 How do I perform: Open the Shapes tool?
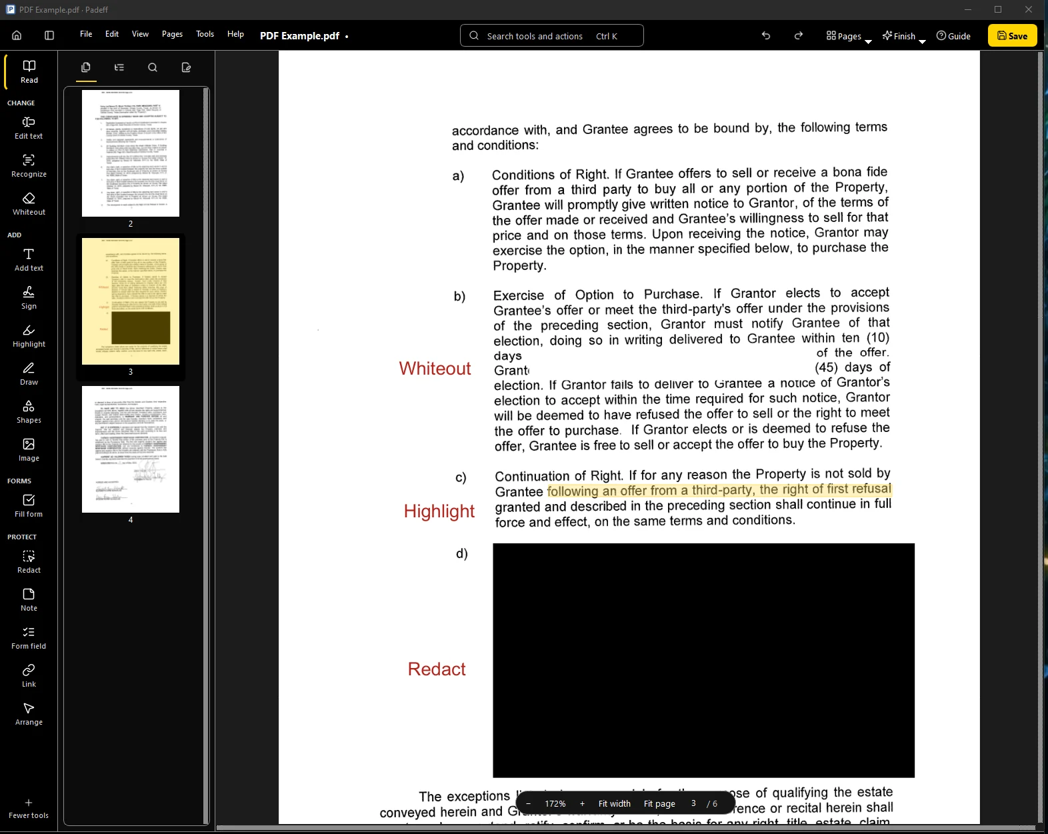point(29,412)
